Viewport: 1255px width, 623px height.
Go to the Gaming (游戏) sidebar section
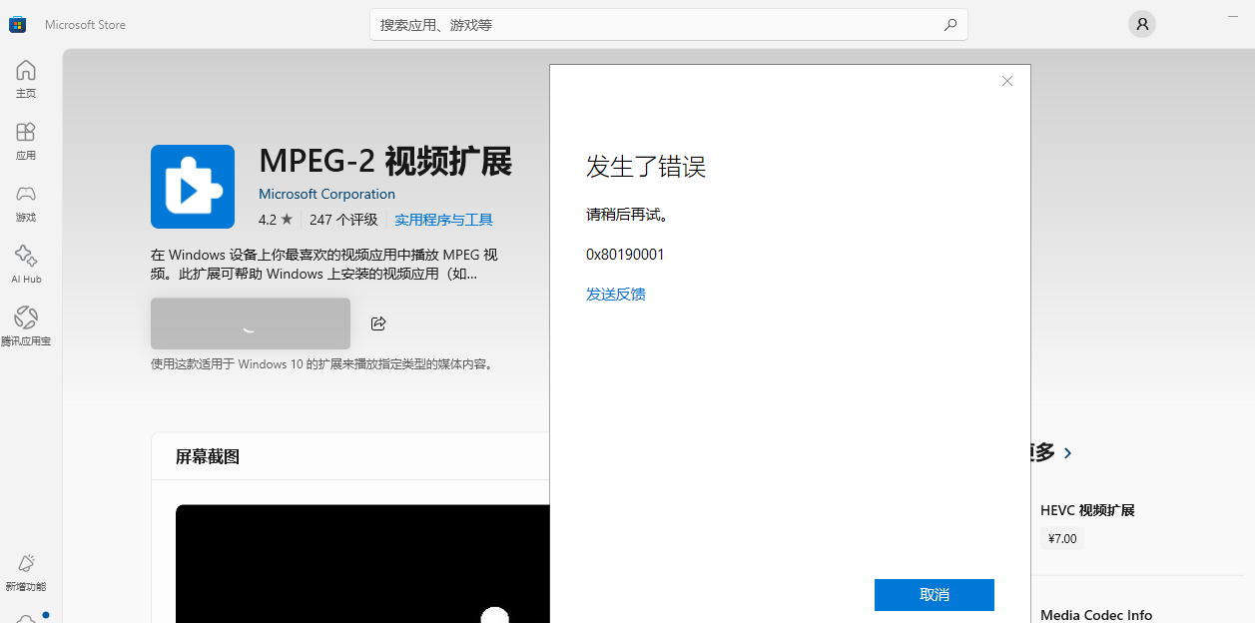coord(26,203)
